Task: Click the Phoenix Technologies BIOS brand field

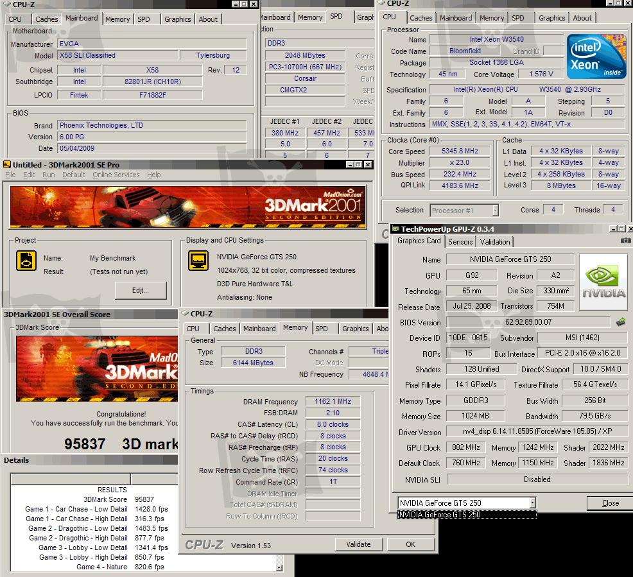Action: pos(152,125)
